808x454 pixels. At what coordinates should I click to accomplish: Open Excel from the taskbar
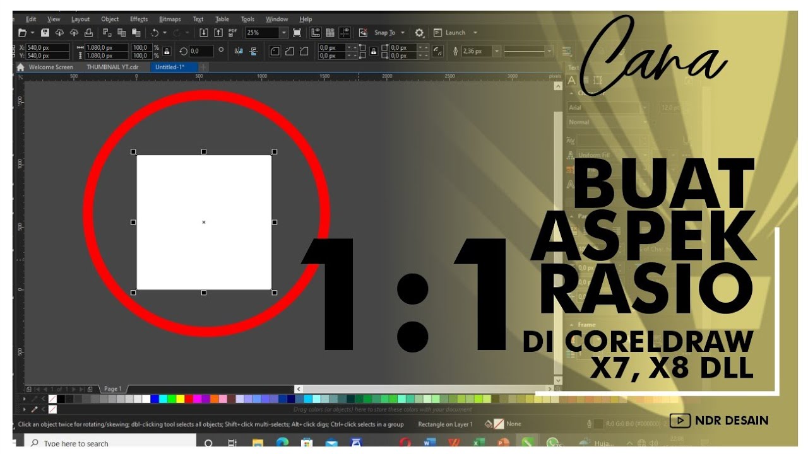click(x=479, y=443)
